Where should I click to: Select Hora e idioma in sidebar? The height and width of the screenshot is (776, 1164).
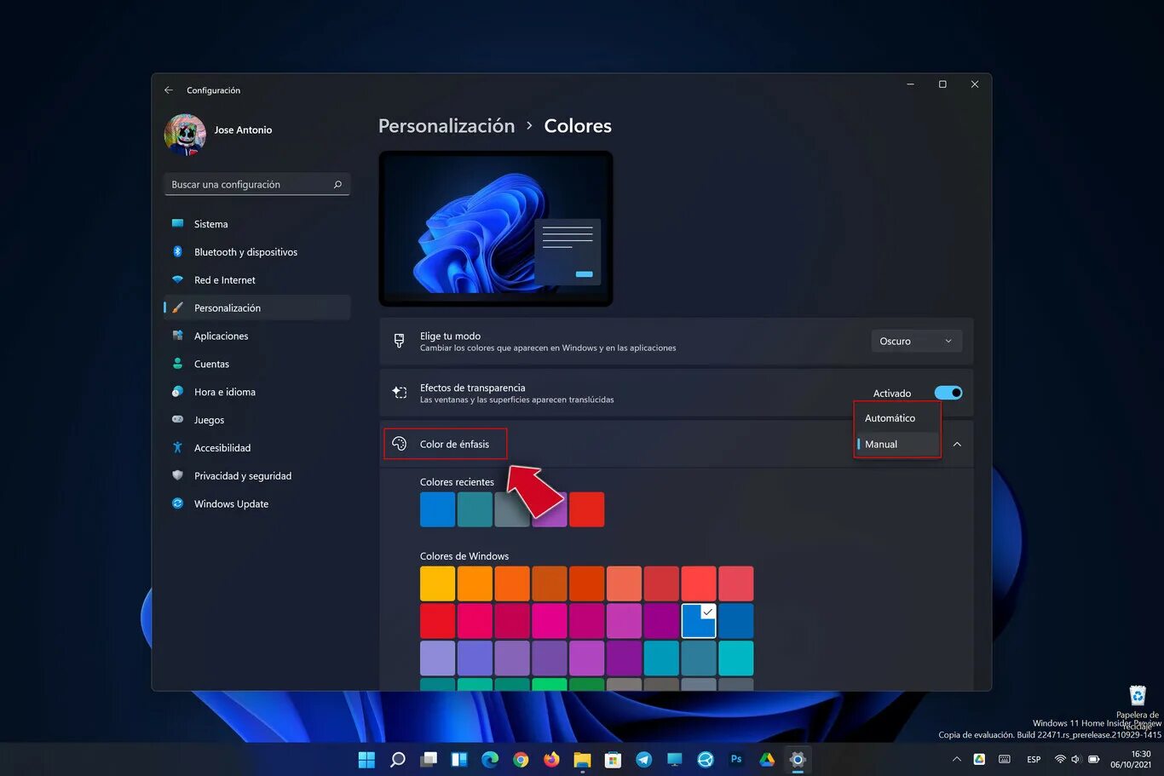click(x=256, y=392)
